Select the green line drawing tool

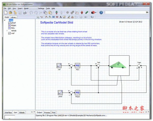click(x=50, y=17)
